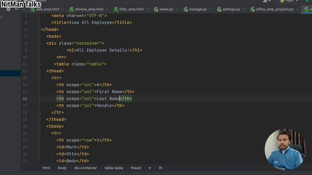Collapse the </tr> fold marker on line 18
Image resolution: width=312 pixels, height=175 pixels.
click(39, 112)
